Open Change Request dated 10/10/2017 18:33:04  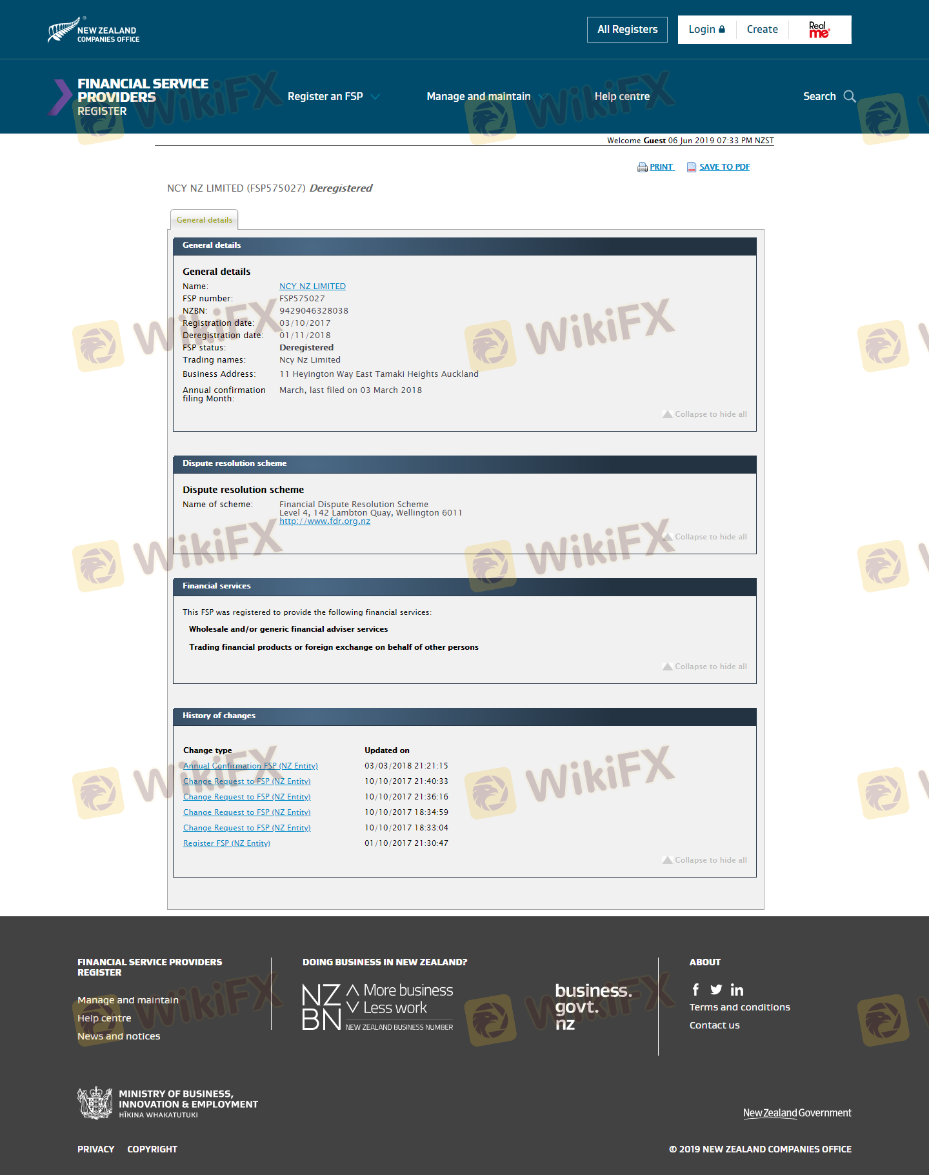[247, 828]
